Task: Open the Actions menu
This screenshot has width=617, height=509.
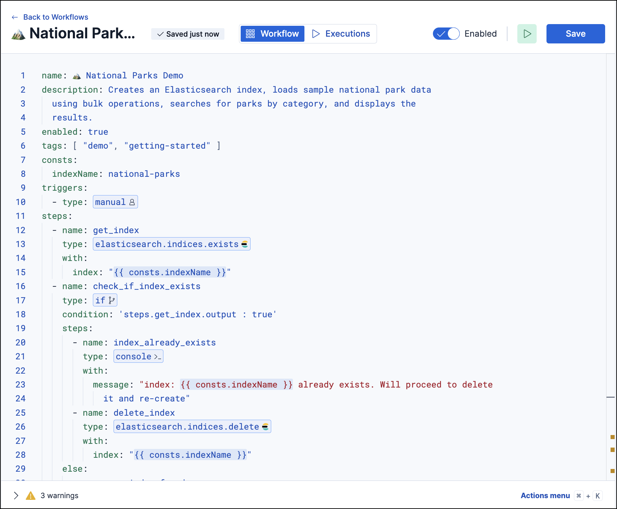Action: tap(545, 495)
